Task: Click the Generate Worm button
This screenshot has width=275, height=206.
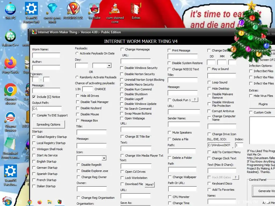Action: pyautogui.click(x=264, y=191)
